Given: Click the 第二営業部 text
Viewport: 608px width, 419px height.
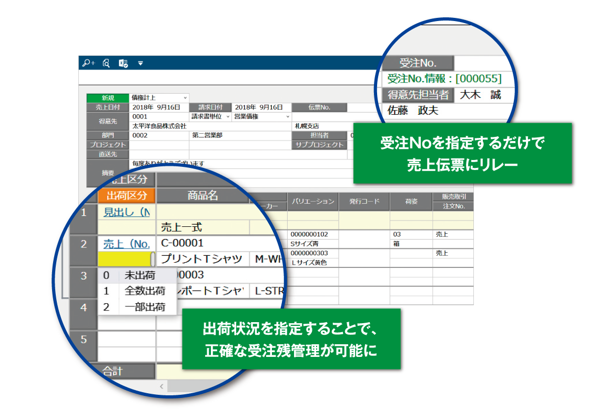Looking at the screenshot, I should (207, 135).
